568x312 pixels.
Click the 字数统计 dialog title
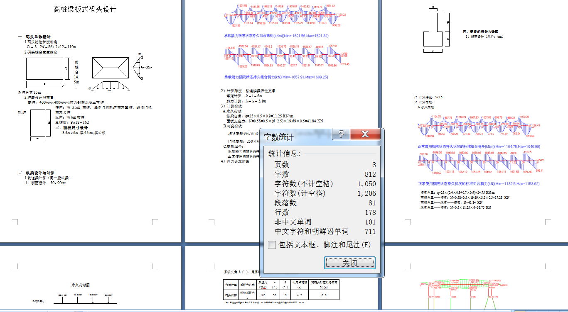click(278, 136)
